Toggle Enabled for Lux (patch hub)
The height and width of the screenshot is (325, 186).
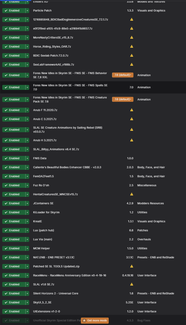click(x=14, y=231)
